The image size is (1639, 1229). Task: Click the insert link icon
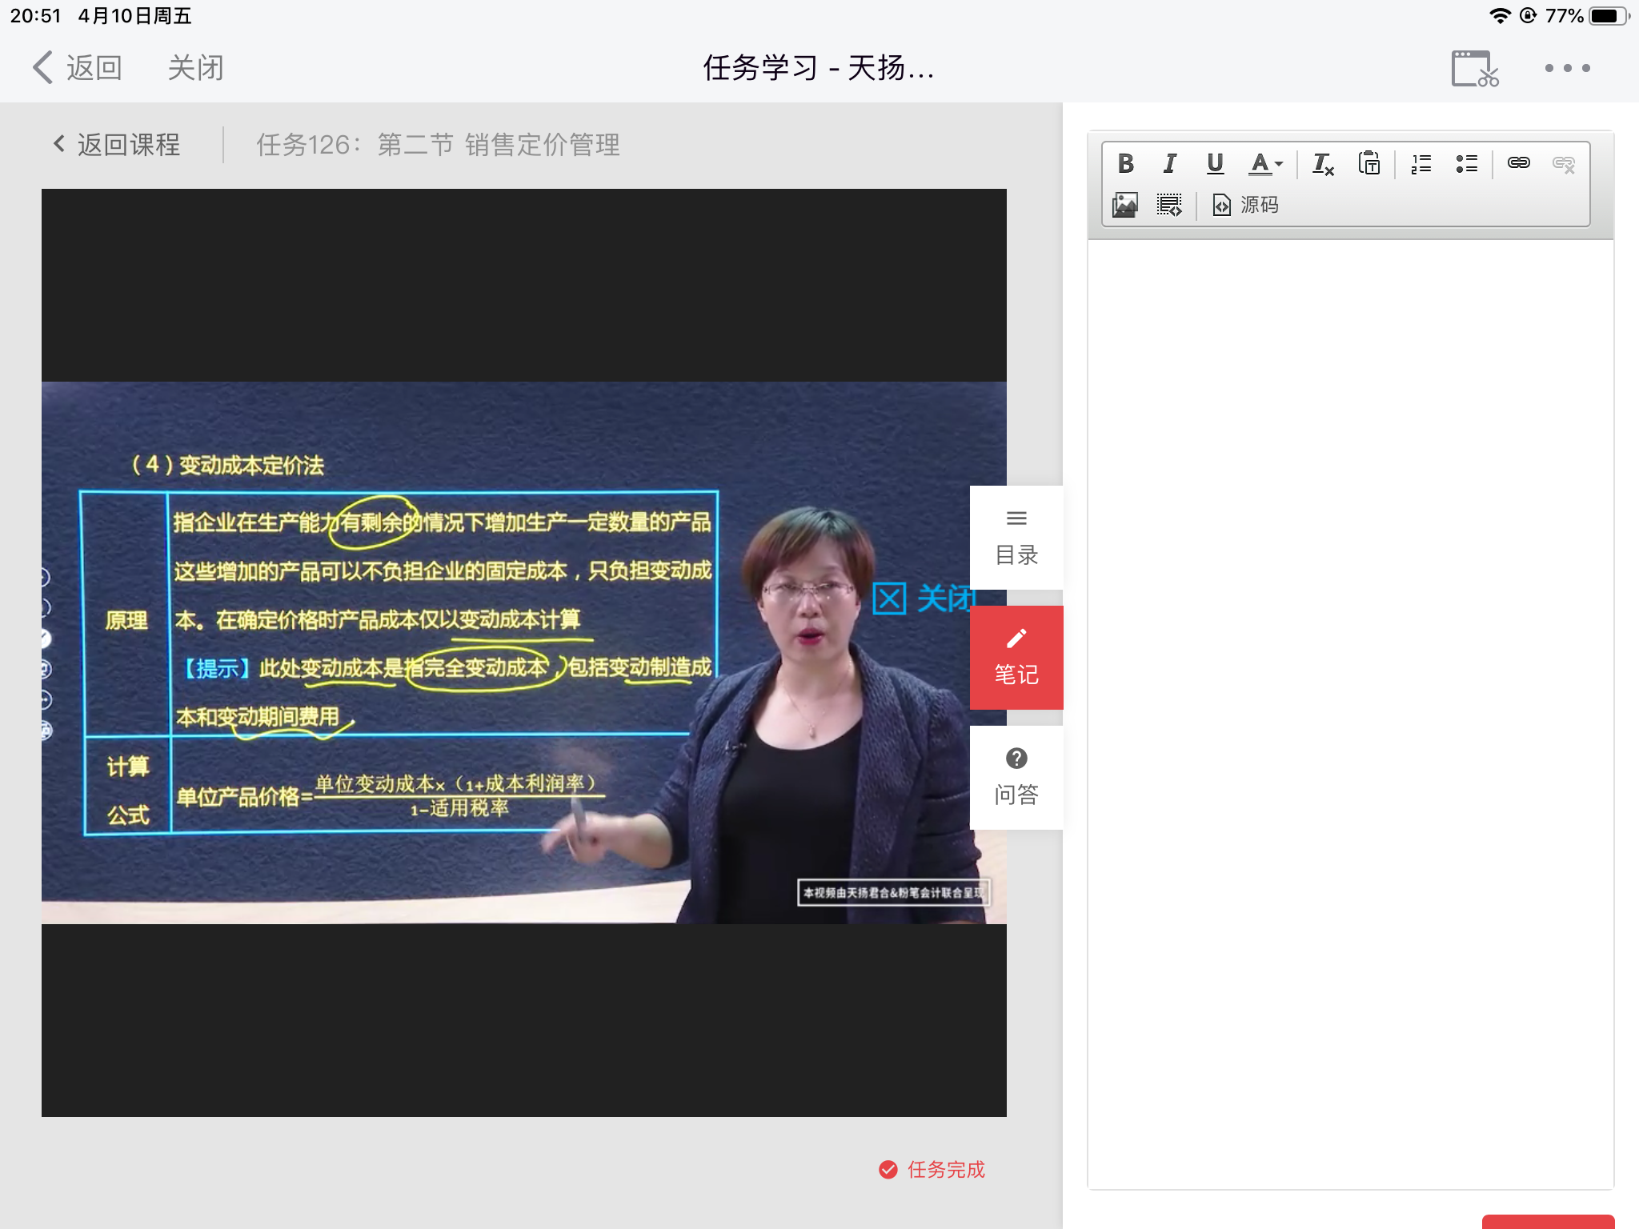tap(1518, 163)
